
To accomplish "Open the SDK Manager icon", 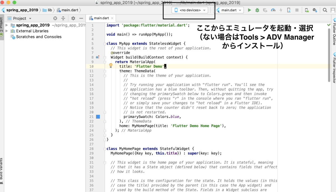I will (315, 10).
